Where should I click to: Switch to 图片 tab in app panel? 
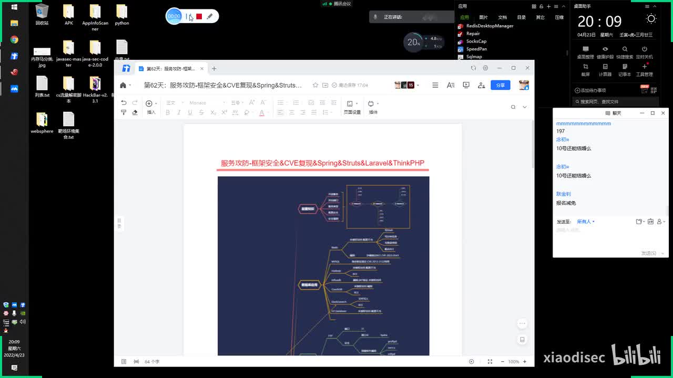[x=484, y=17]
